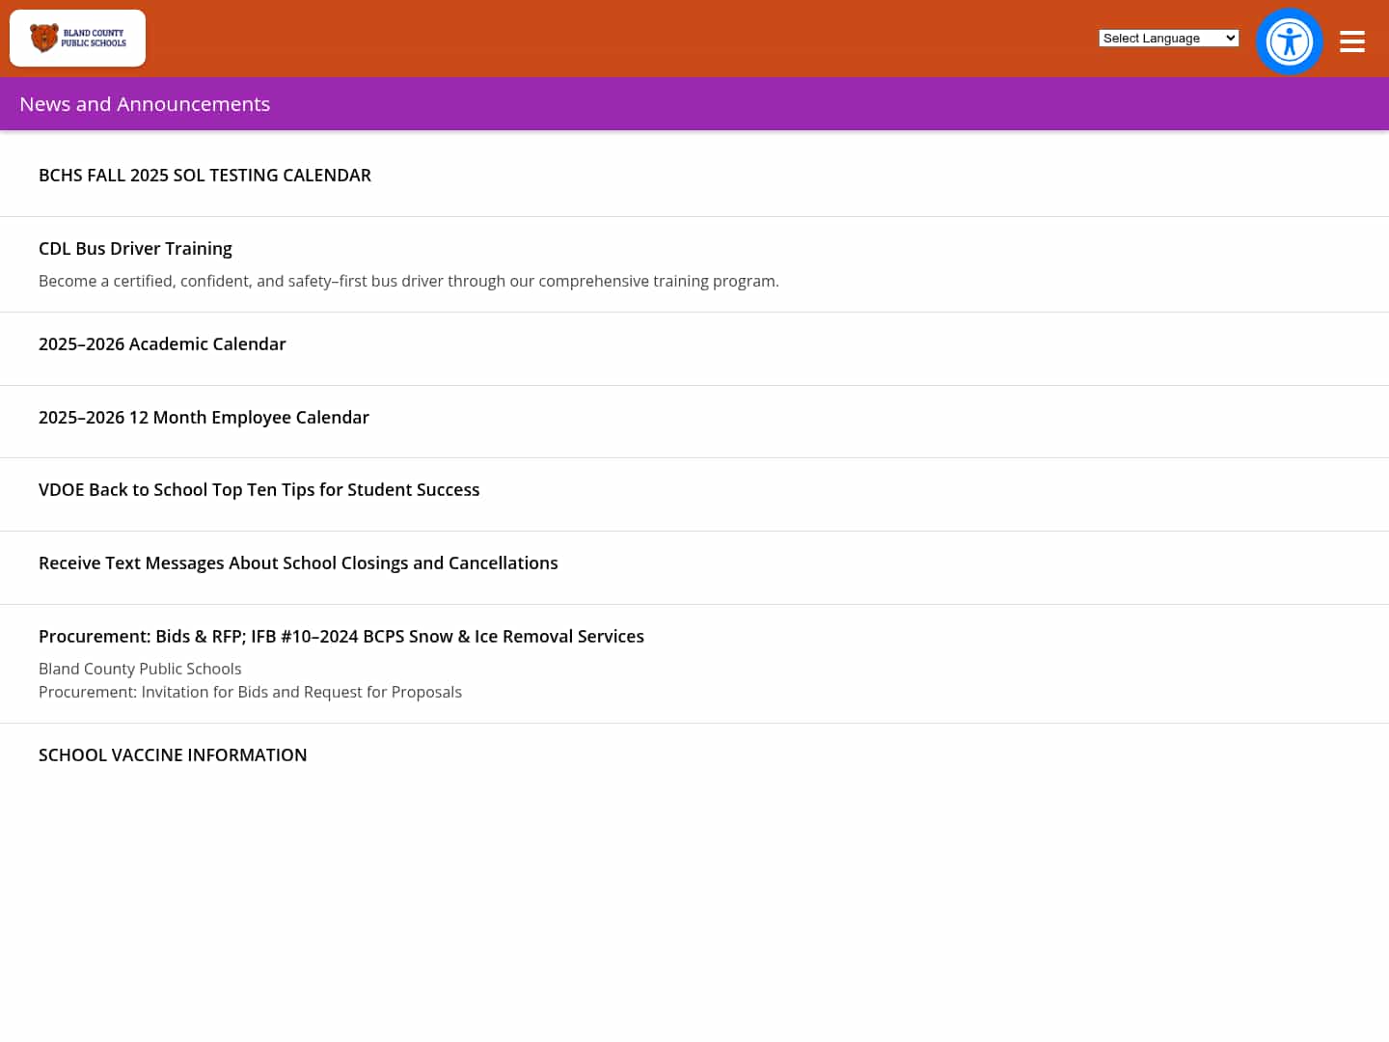Viewport: 1389px width, 1042px height.
Task: View the 2025–2026 Academic Calendar
Action: [162, 344]
